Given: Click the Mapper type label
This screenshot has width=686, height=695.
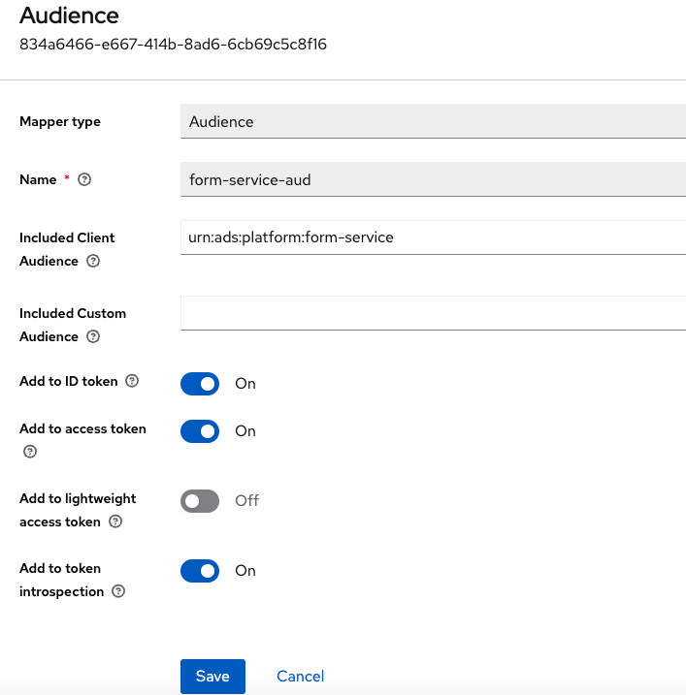Looking at the screenshot, I should [60, 122].
